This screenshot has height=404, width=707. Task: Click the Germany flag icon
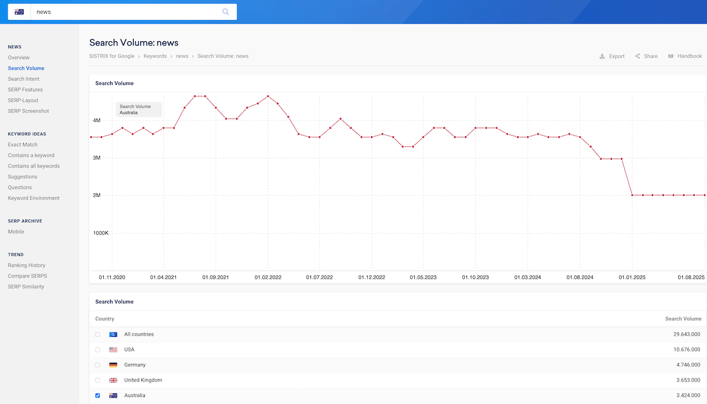tap(113, 364)
